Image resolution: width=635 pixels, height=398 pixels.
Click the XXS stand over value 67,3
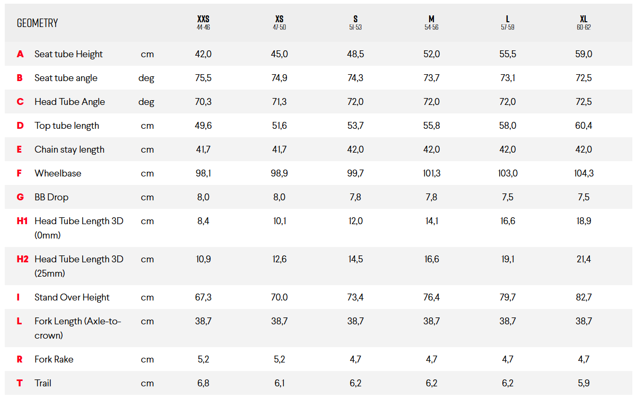(203, 297)
